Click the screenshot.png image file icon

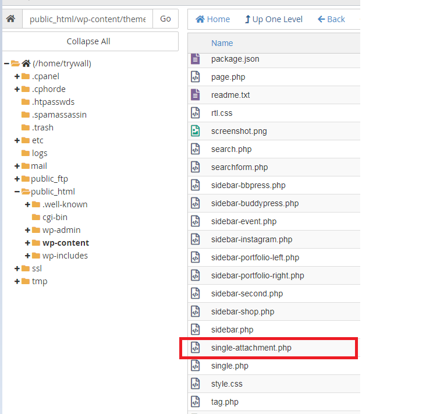[x=196, y=131]
